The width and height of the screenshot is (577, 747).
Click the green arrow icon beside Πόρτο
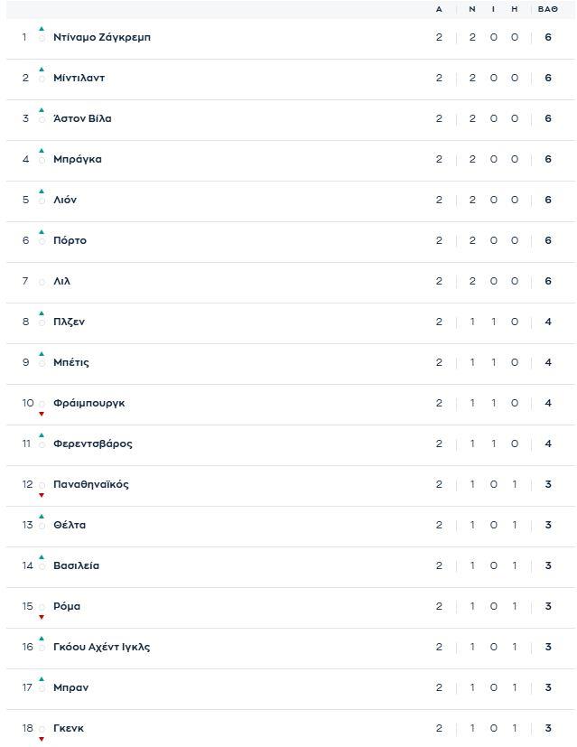(x=42, y=232)
